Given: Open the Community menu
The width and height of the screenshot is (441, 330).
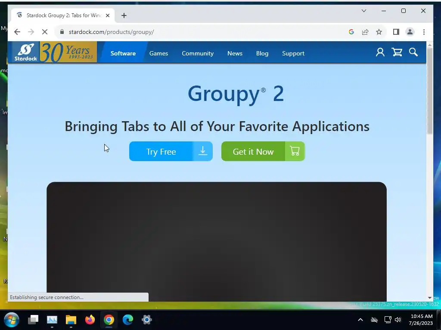Looking at the screenshot, I should (x=197, y=53).
